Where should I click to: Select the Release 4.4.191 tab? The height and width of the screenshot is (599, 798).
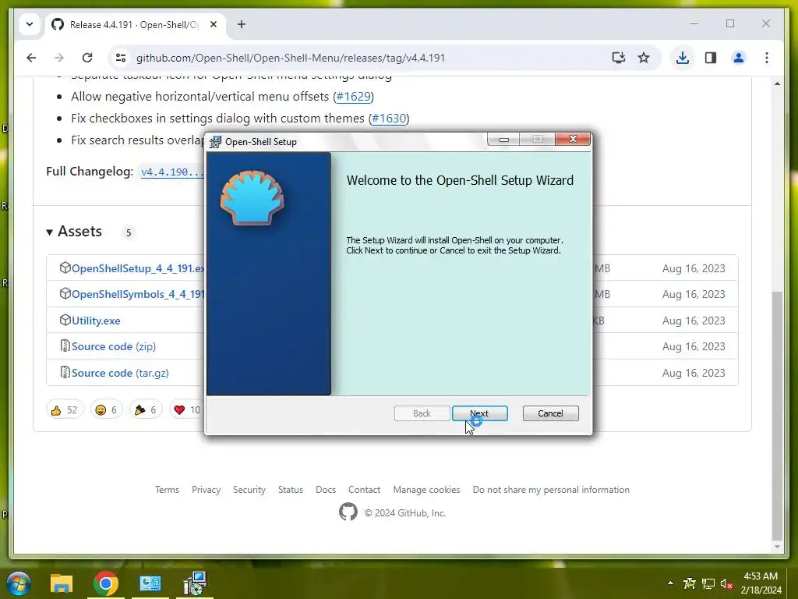[135, 24]
